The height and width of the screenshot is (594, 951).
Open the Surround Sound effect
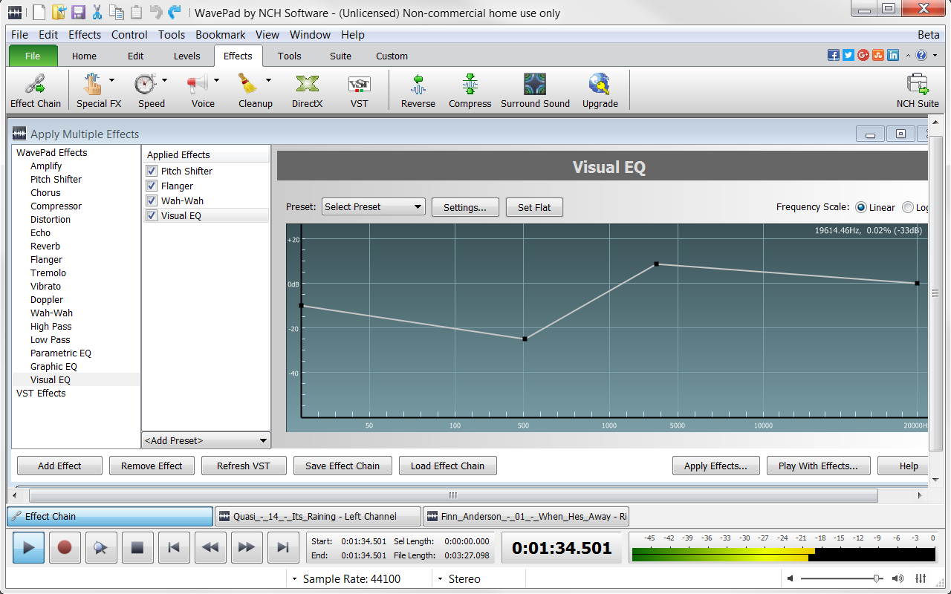(535, 89)
